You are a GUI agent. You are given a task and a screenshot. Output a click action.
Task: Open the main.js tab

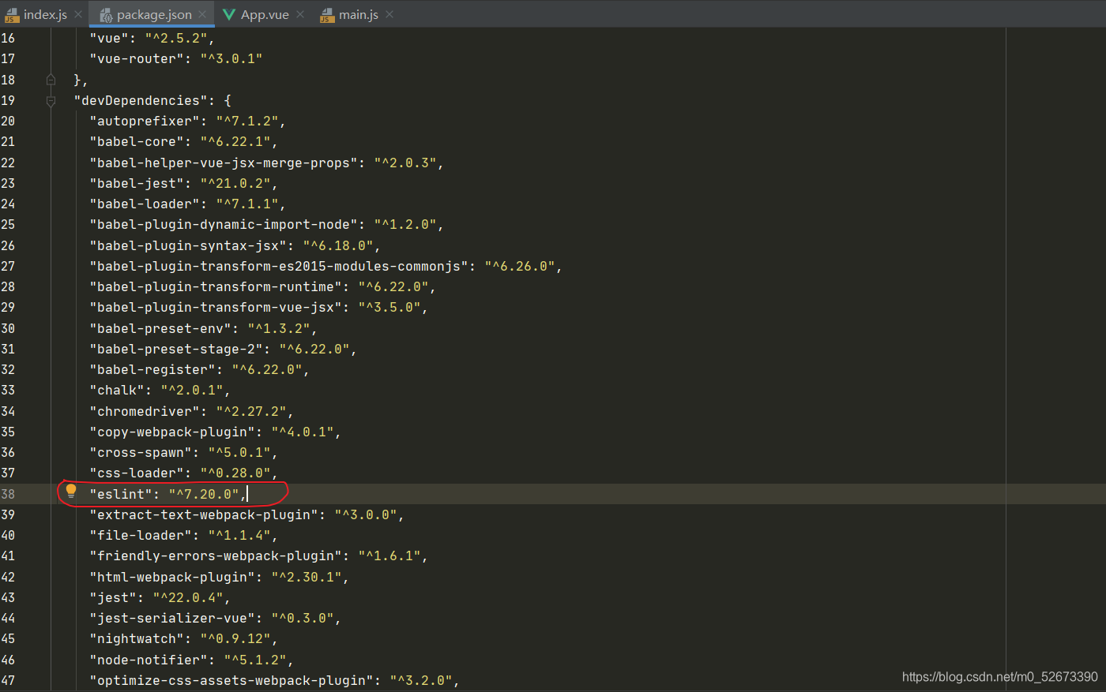pos(359,14)
